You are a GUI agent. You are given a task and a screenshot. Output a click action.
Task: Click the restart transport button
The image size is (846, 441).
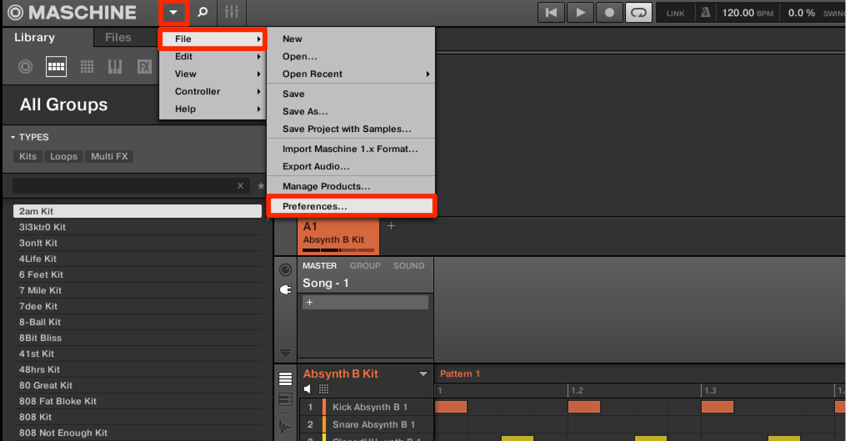point(551,12)
